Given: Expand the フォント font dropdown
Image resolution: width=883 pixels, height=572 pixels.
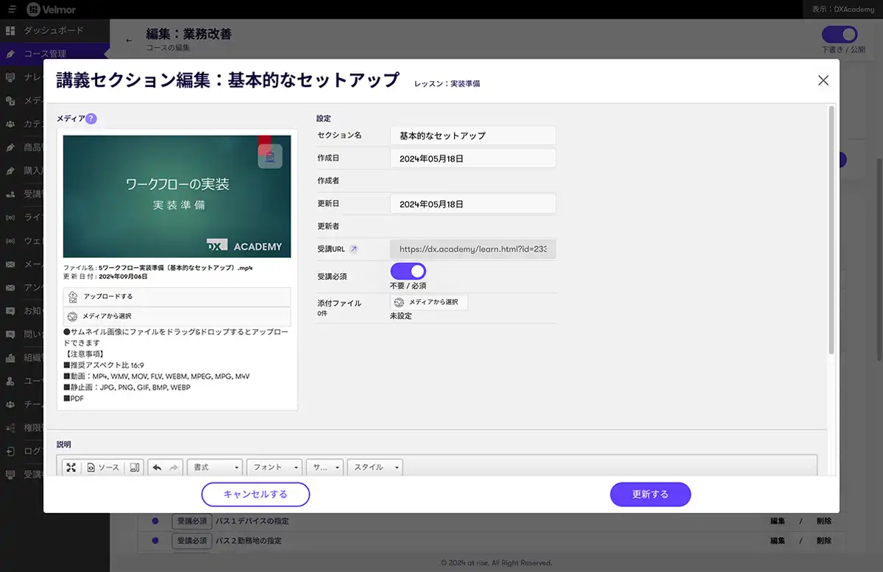Looking at the screenshot, I should pyautogui.click(x=274, y=467).
